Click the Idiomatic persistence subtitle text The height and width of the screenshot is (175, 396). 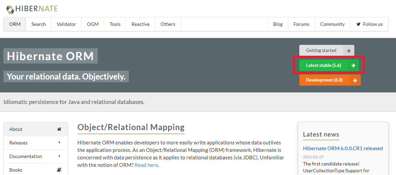[x=74, y=102]
